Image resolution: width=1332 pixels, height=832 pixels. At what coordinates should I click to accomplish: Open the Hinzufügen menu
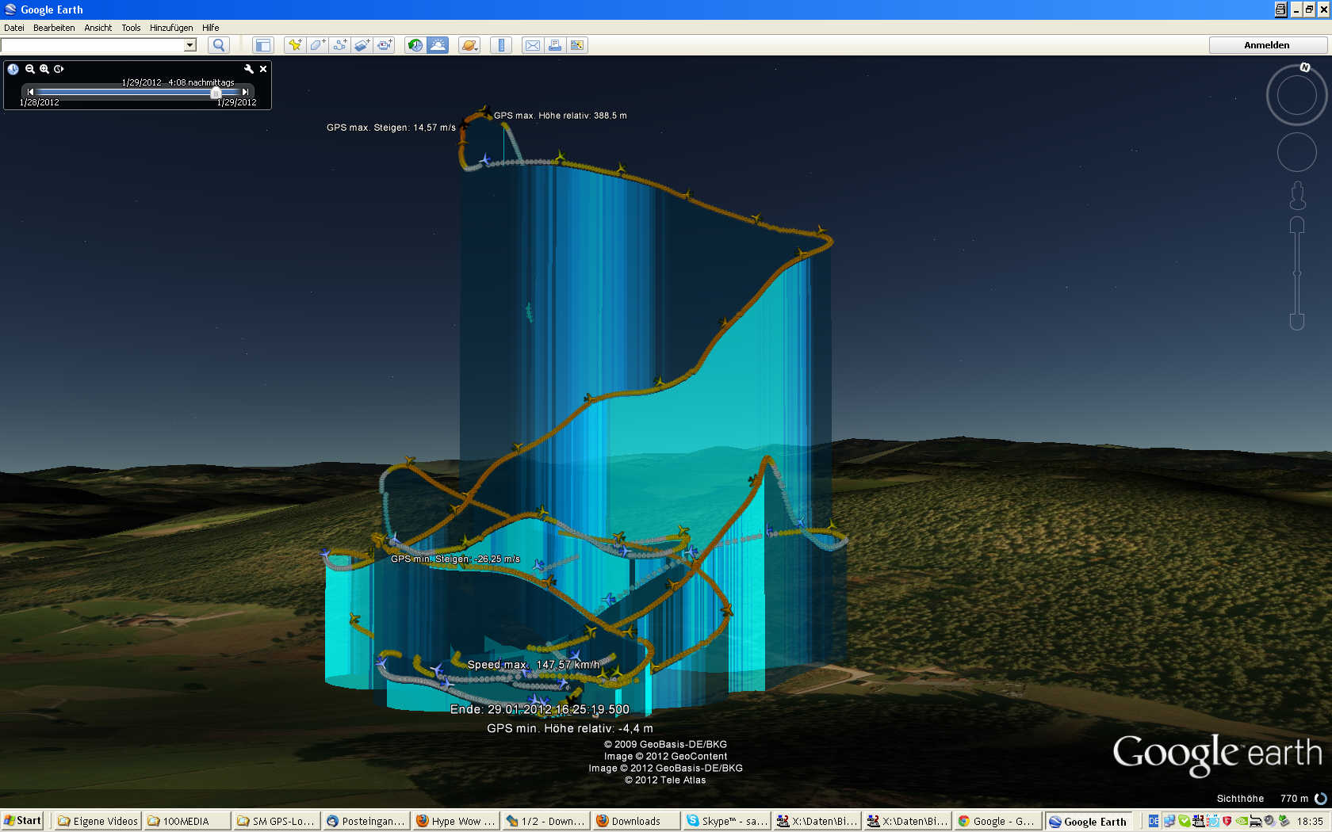[x=171, y=28]
